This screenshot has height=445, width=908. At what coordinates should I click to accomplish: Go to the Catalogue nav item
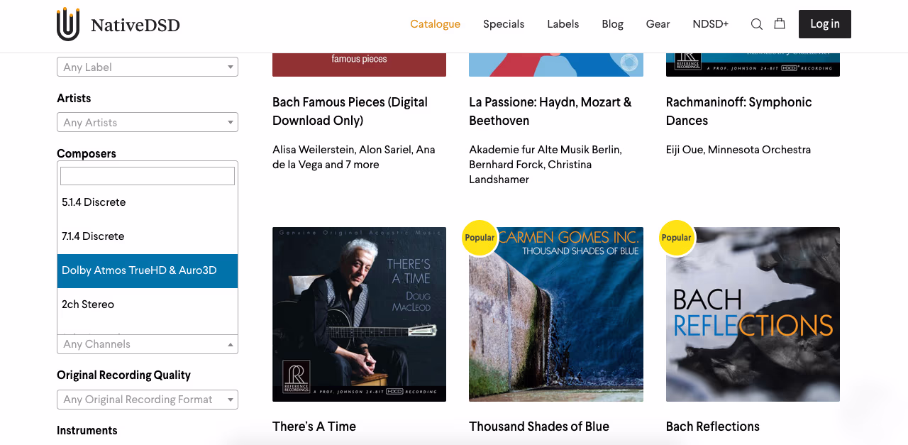pyautogui.click(x=435, y=24)
